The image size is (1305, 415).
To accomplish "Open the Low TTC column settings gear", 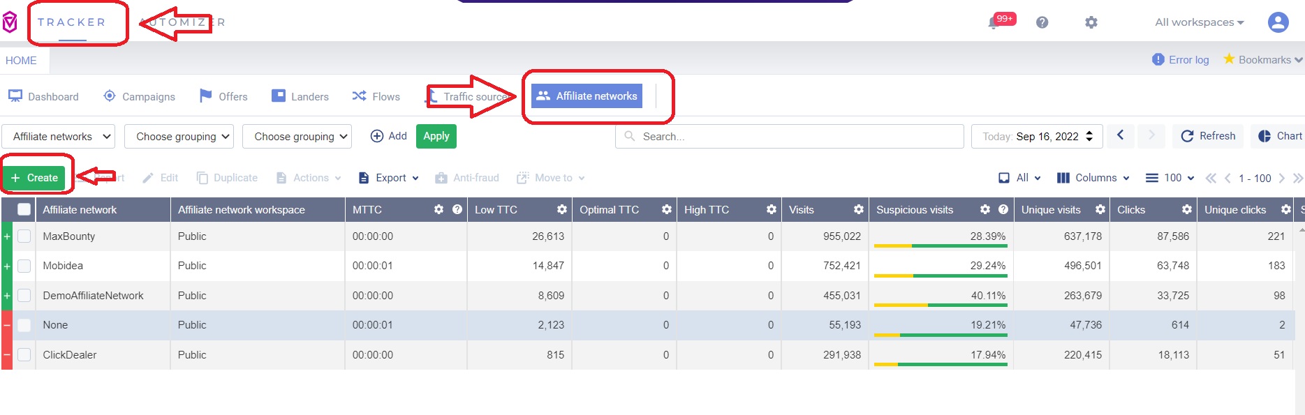I will (x=561, y=209).
